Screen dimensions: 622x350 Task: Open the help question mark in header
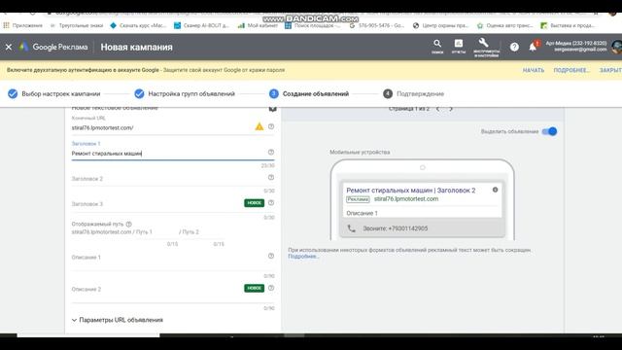[514, 47]
